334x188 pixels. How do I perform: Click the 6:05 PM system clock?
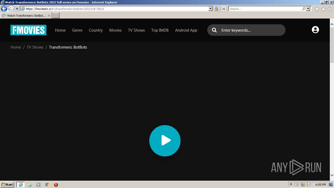321,185
